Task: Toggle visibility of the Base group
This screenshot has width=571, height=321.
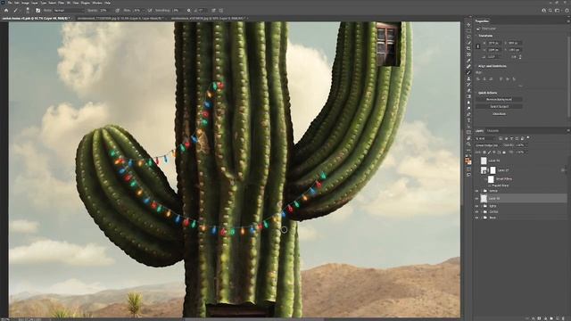Action: [477, 218]
